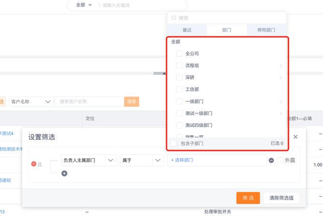Click the 清除筛选值 button
Image resolution: width=323 pixels, height=216 pixels.
click(x=281, y=198)
